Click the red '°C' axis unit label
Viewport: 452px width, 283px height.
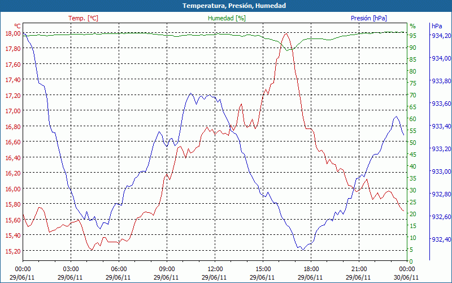pyautogui.click(x=18, y=26)
